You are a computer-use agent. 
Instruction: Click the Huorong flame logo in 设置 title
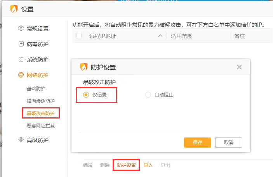(14, 9)
